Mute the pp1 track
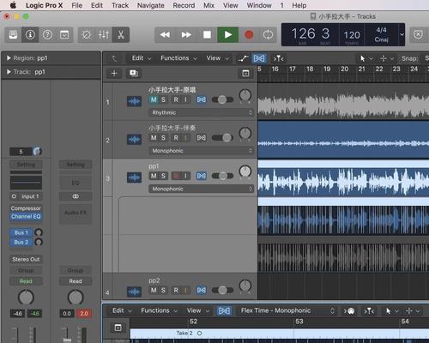 (x=154, y=176)
